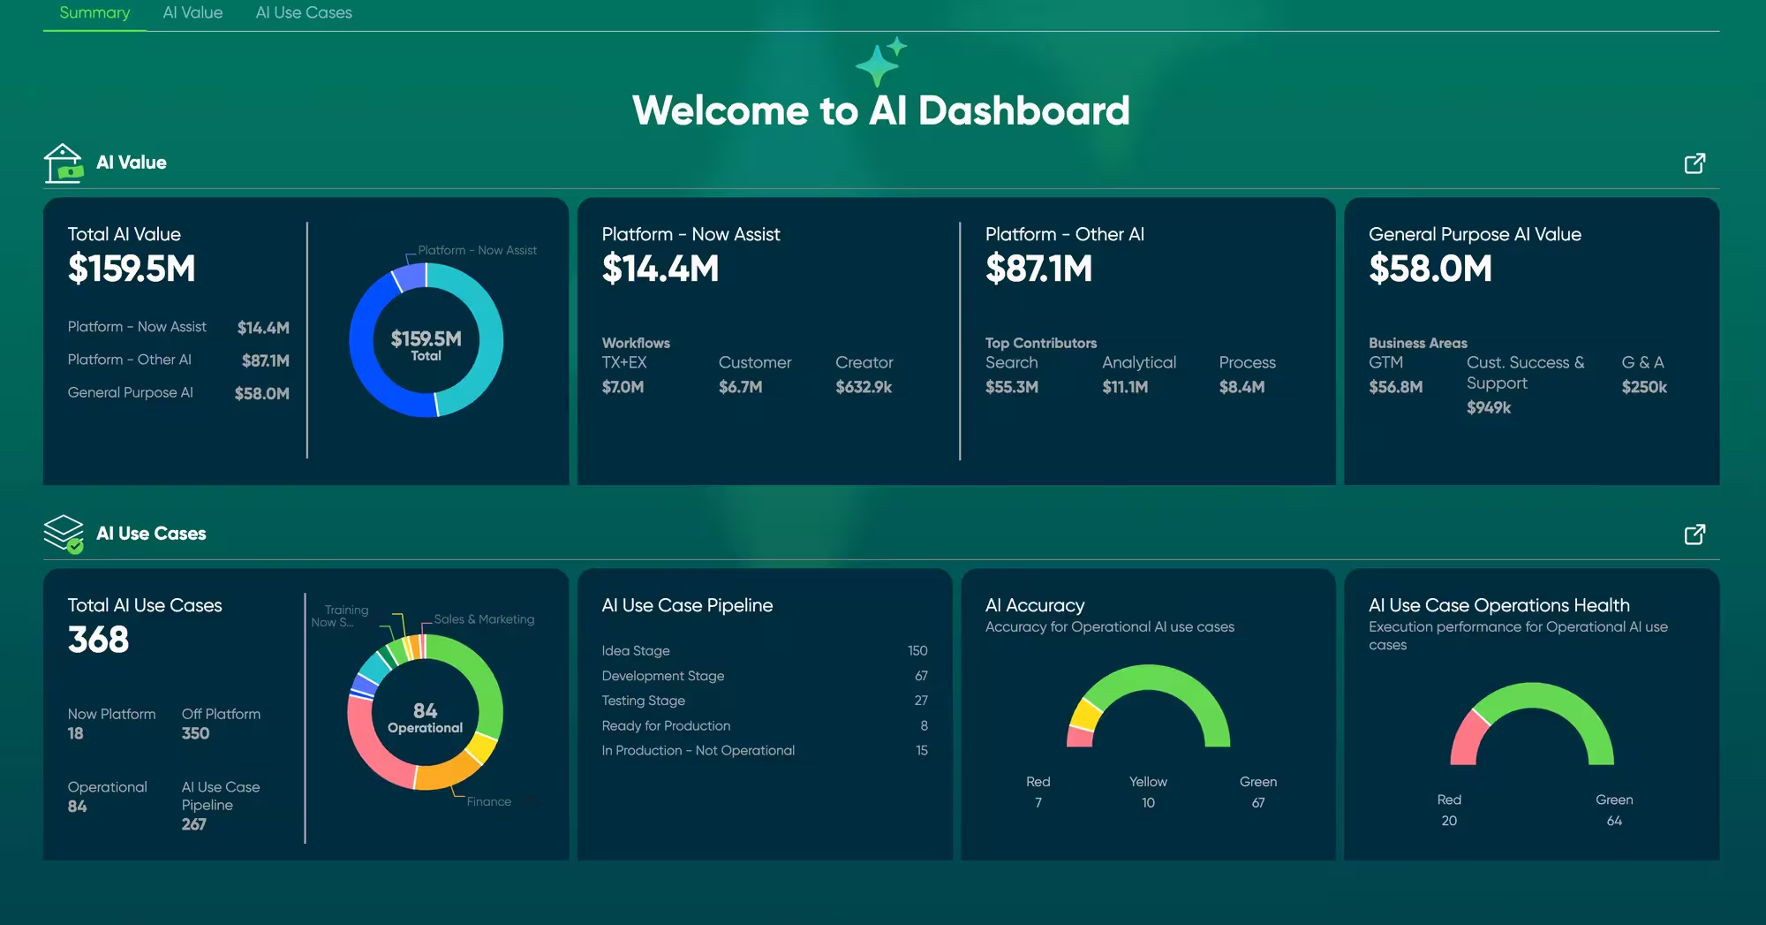Click the green segment of AI Accuracy gauge
This screenshot has width=1766, height=925.
tap(1174, 685)
